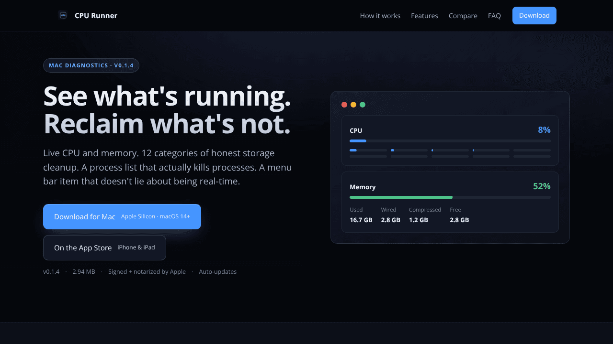613x344 pixels.
Task: Click the first per-core CPU bar
Action: point(368,150)
